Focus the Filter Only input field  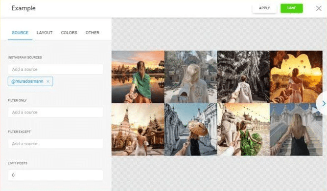[x=55, y=112]
